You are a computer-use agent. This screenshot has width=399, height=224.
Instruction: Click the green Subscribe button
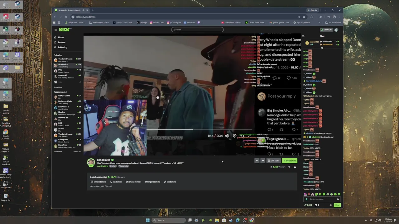(290, 161)
